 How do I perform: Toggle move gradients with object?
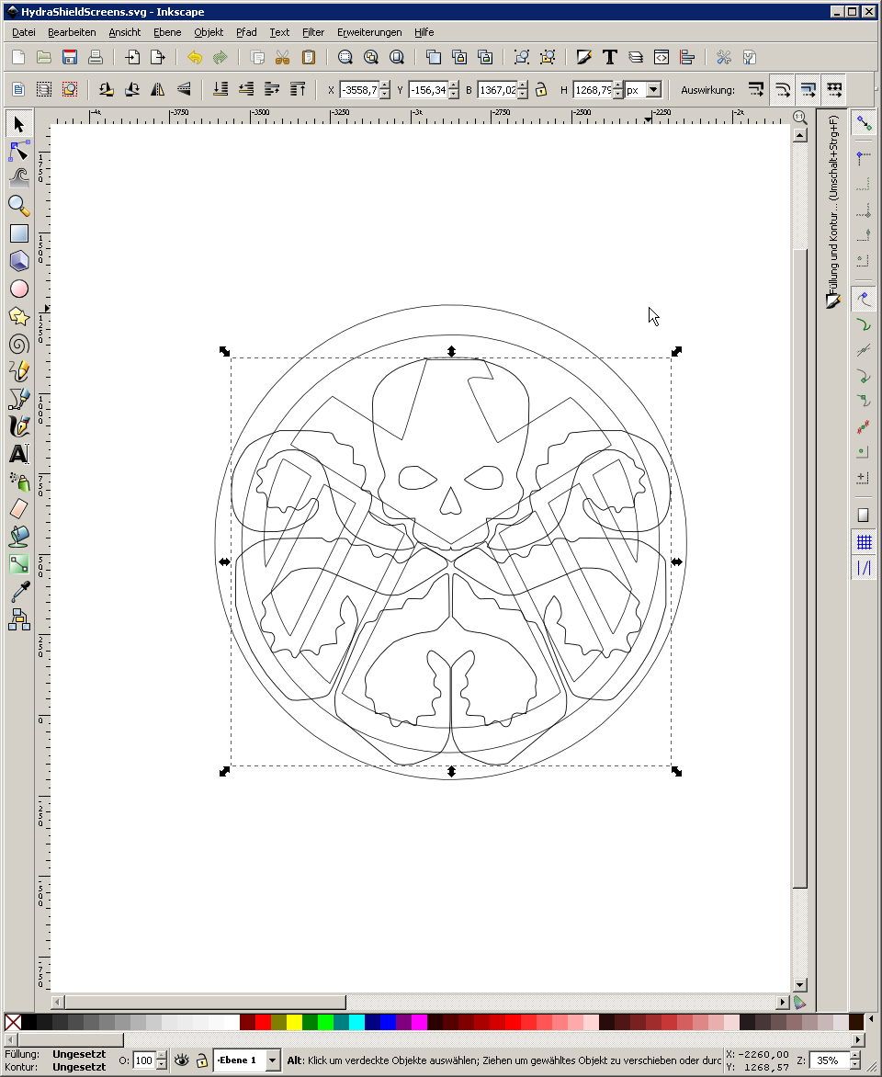tap(808, 89)
